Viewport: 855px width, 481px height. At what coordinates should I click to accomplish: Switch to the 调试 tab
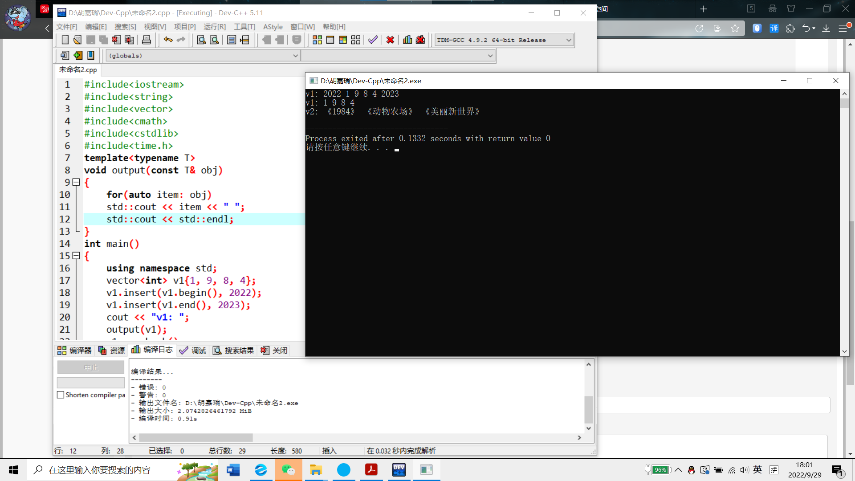point(193,351)
